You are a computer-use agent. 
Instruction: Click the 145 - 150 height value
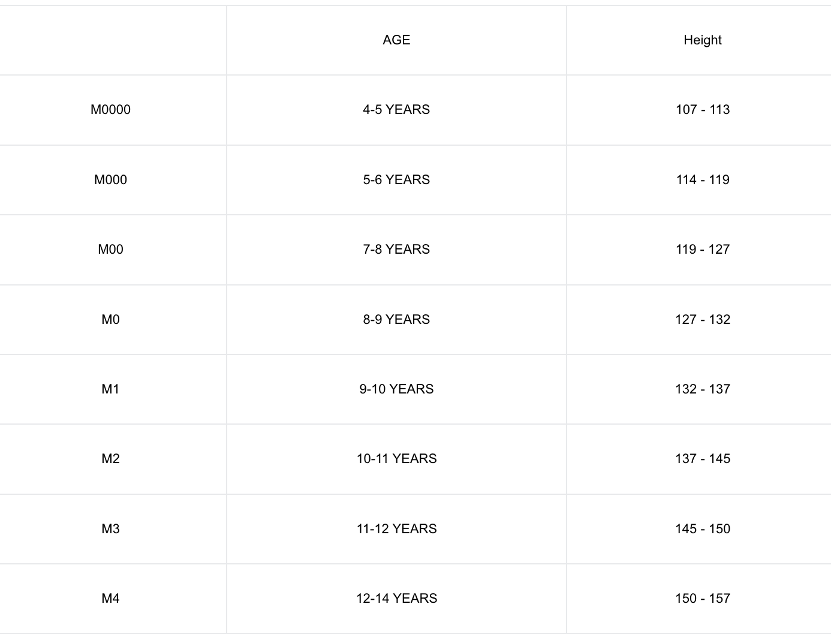(x=702, y=529)
